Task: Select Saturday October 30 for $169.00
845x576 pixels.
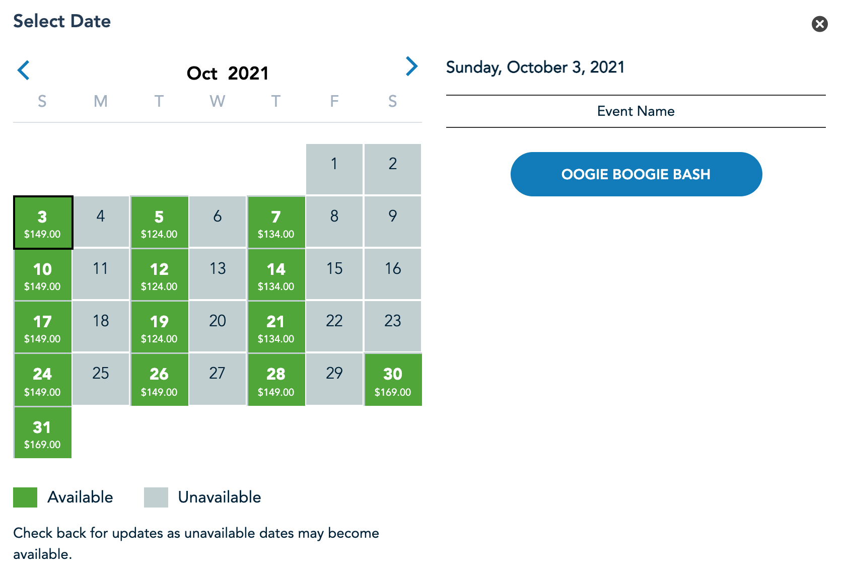Action: tap(393, 380)
